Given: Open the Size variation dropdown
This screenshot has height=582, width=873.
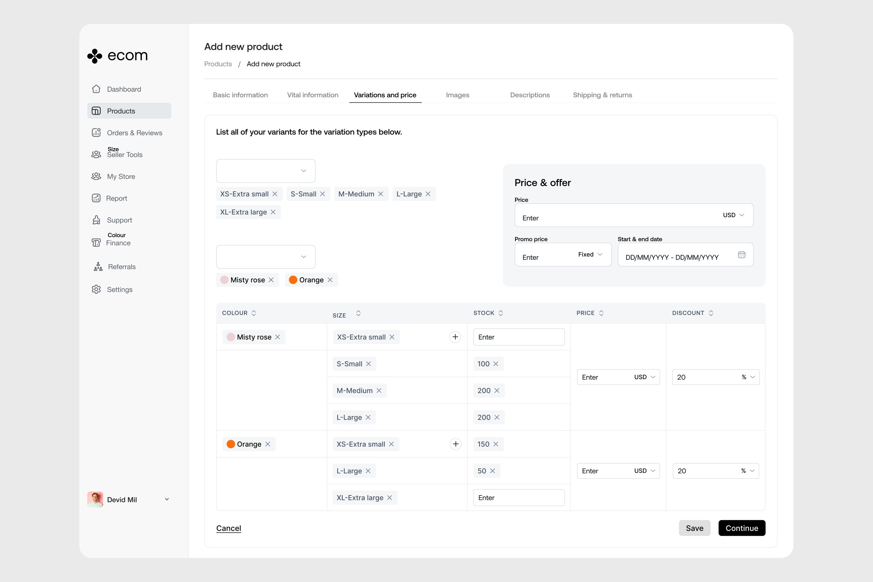Looking at the screenshot, I should pos(266,171).
